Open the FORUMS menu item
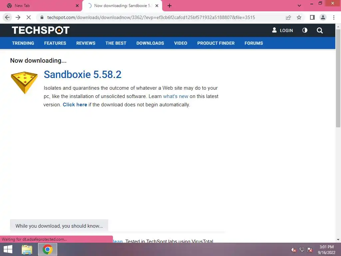The width and height of the screenshot is (341, 256). coord(253,43)
